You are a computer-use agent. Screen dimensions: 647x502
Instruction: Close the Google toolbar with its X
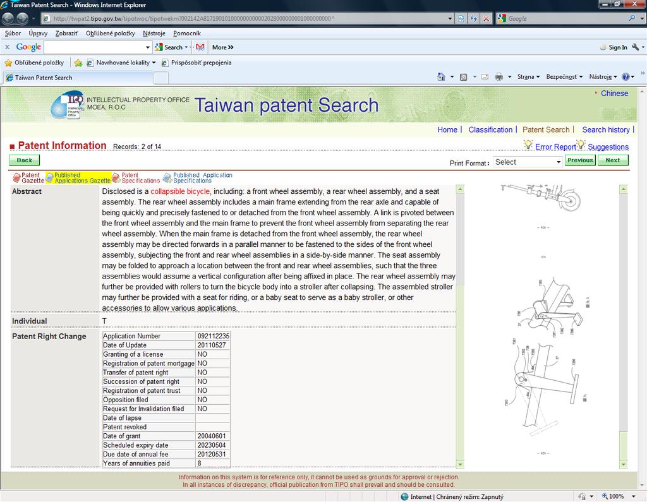[7, 47]
